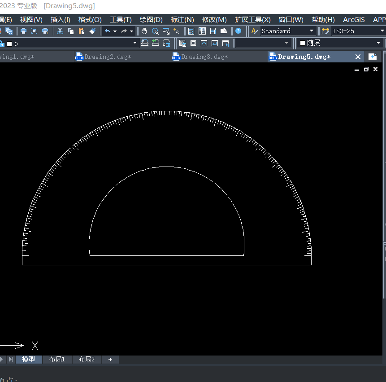386x382 pixels.
Task: Open the 格式(O) menu
Action: click(x=90, y=20)
